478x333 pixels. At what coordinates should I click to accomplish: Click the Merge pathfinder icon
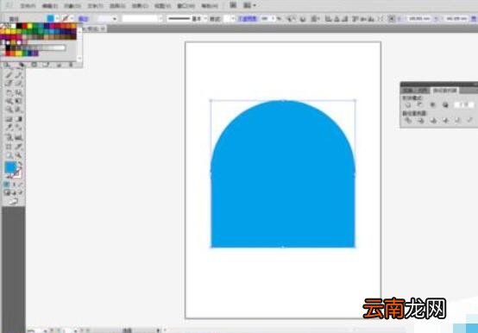click(433, 121)
